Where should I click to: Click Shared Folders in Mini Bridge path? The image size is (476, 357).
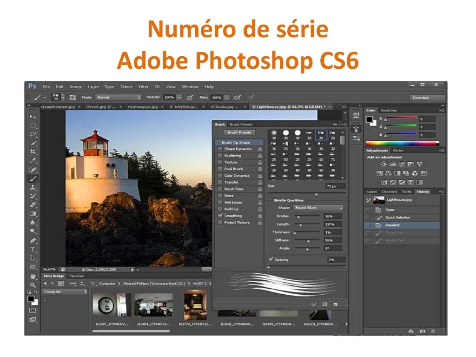(154, 284)
